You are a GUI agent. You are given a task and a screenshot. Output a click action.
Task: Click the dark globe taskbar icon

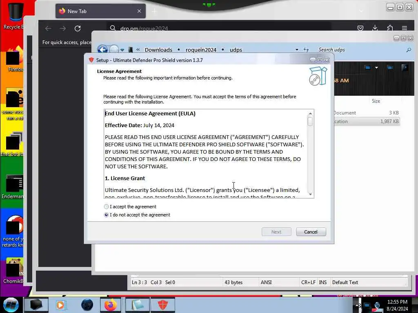(87, 305)
